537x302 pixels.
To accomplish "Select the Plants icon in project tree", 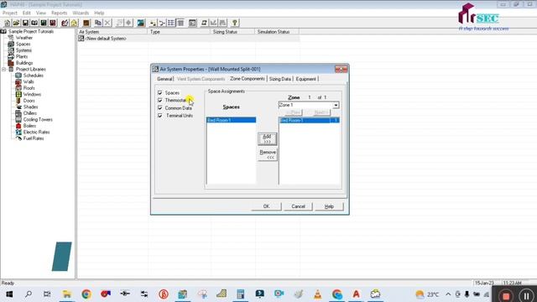I will pos(11,56).
